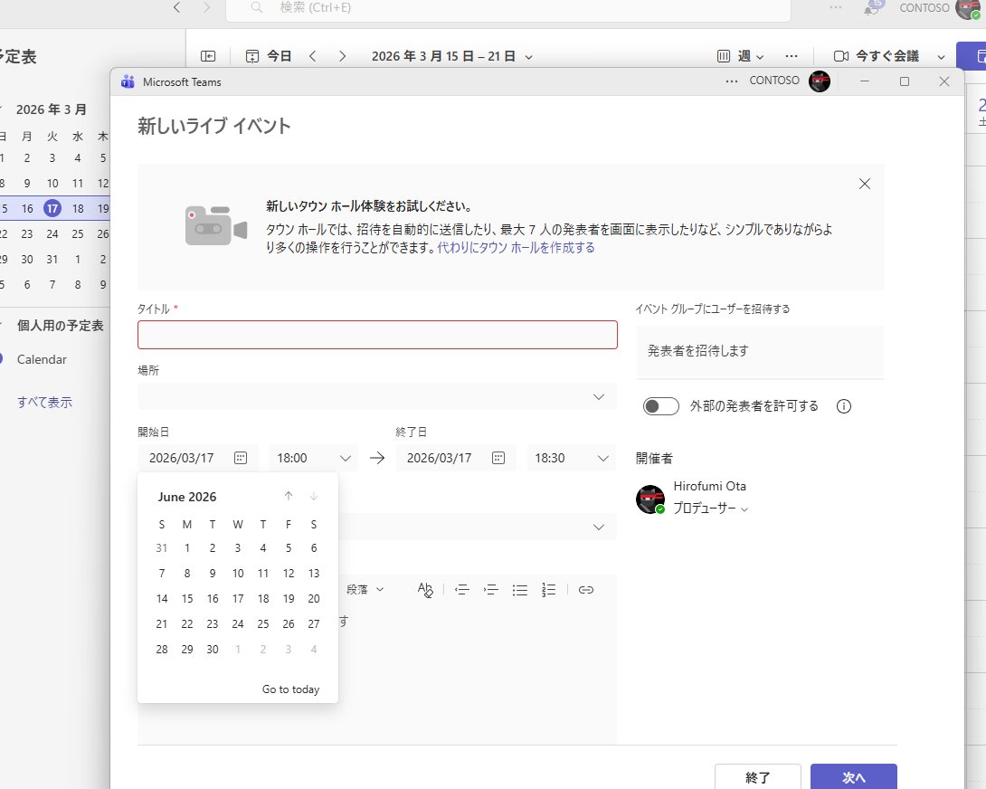Open the 18:00 start time dropdown
Viewport: 986px width, 789px height.
point(312,458)
